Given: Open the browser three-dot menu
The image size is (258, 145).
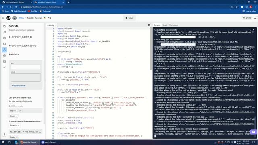Looking at the screenshot, I should pos(255,7).
